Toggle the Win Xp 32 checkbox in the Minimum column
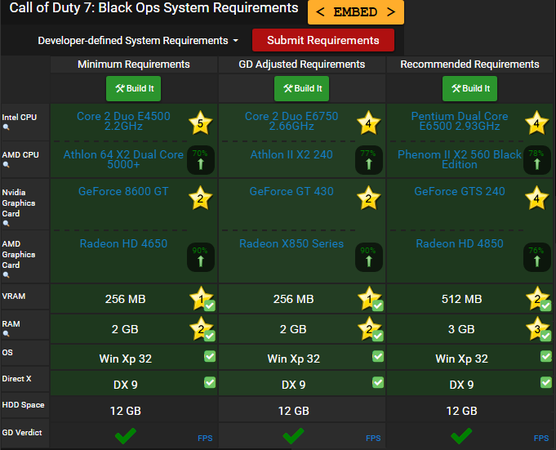 [210, 356]
